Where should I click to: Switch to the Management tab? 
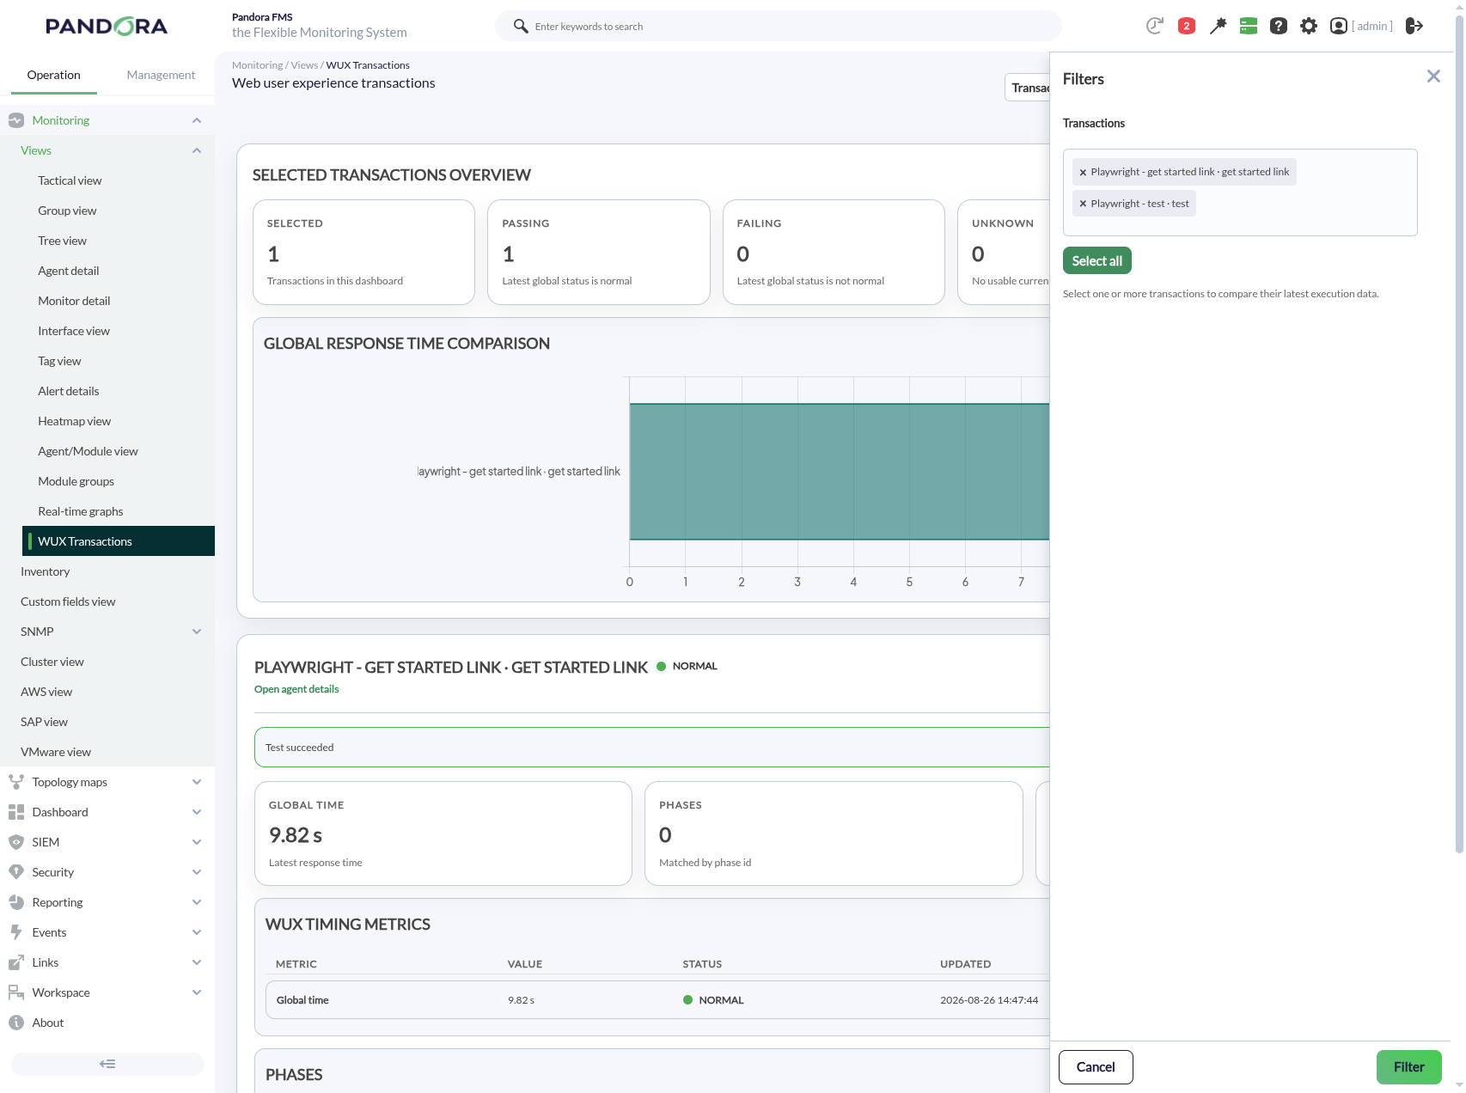(x=161, y=76)
